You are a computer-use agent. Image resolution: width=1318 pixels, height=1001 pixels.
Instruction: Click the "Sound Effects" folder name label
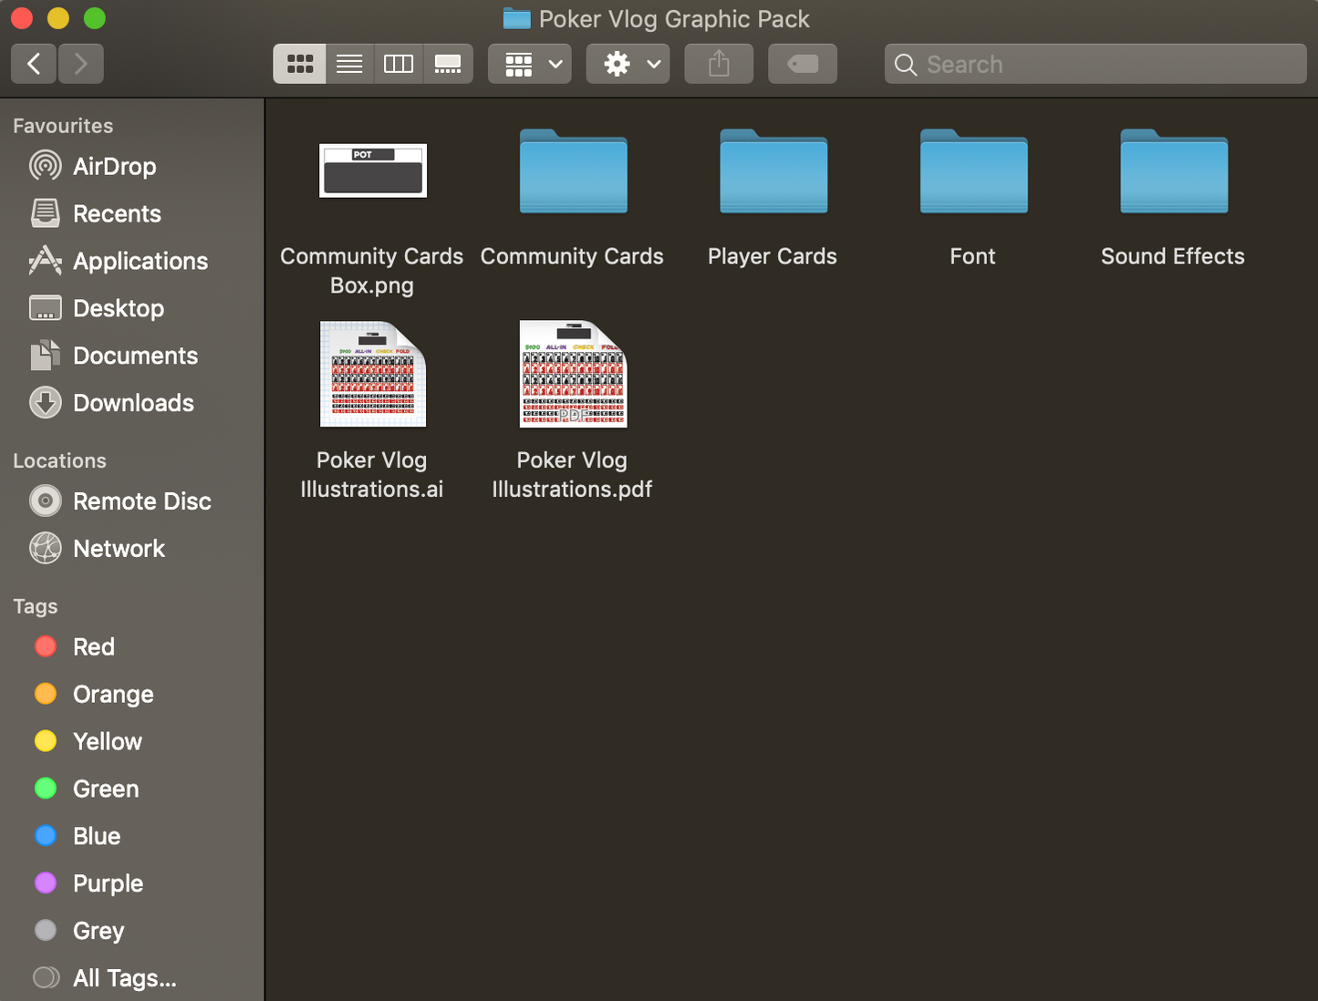coord(1173,257)
